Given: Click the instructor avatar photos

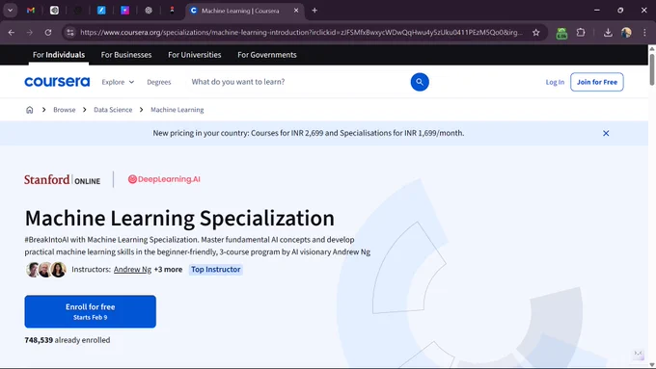Looking at the screenshot, I should pyautogui.click(x=46, y=270).
